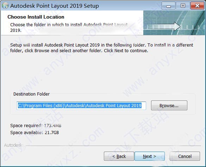This screenshot has width=206, height=167.
Task: Click the subtitle text under Choose Install Location
Action: (69, 27)
